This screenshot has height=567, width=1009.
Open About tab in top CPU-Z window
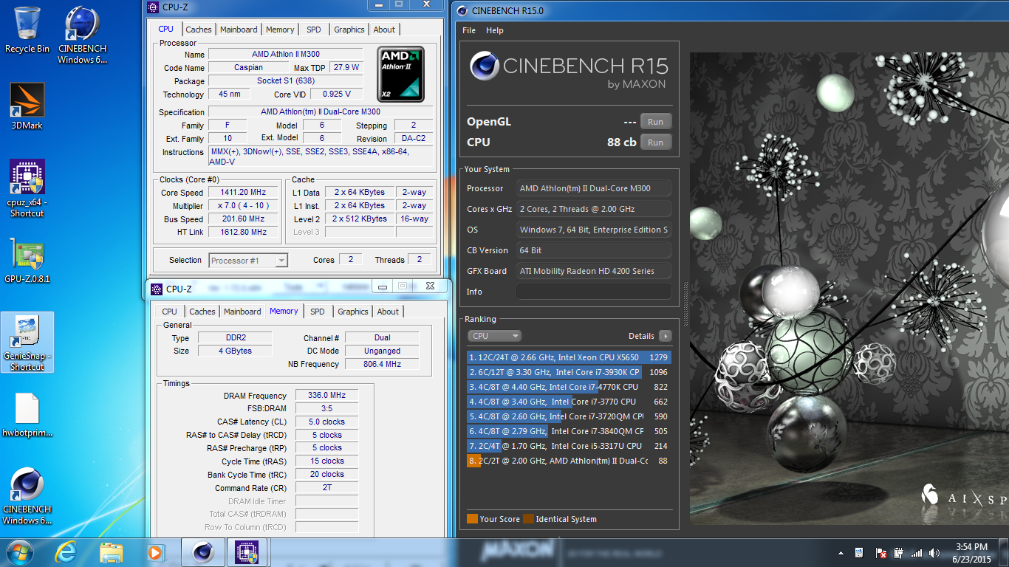pyautogui.click(x=384, y=30)
